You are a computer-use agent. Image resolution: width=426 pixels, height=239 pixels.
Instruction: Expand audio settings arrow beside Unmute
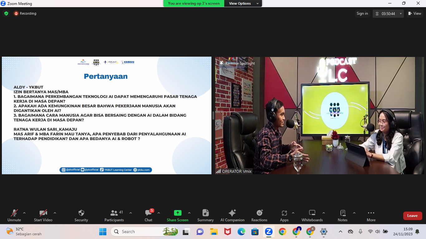[24, 213]
